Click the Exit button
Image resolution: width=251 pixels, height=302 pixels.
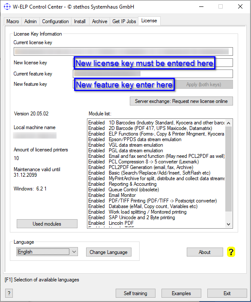tap(227, 293)
